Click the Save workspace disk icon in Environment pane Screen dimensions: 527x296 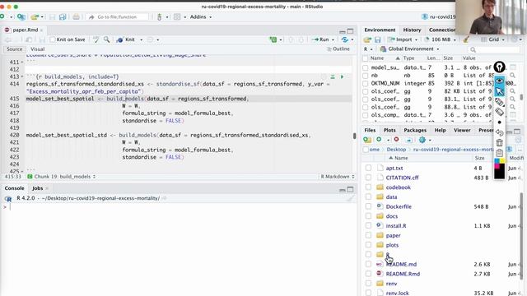tap(378, 39)
